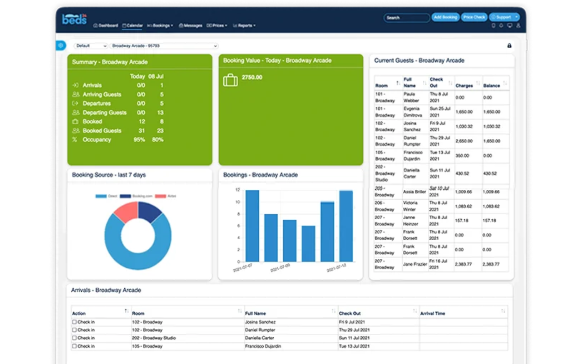This screenshot has height=364, width=582.
Task: Open notifications via the bell icon
Action: pos(502,25)
